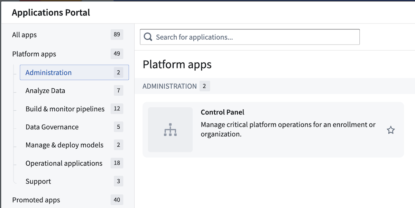415x208 pixels.
Task: Click the Applications Portal title
Action: [x=51, y=13]
